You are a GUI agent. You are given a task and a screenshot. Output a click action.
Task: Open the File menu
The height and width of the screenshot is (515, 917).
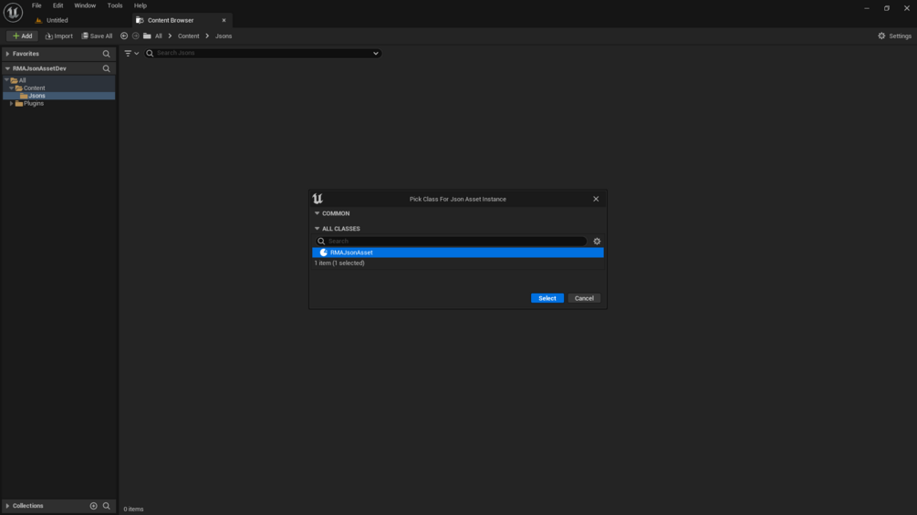point(36,5)
